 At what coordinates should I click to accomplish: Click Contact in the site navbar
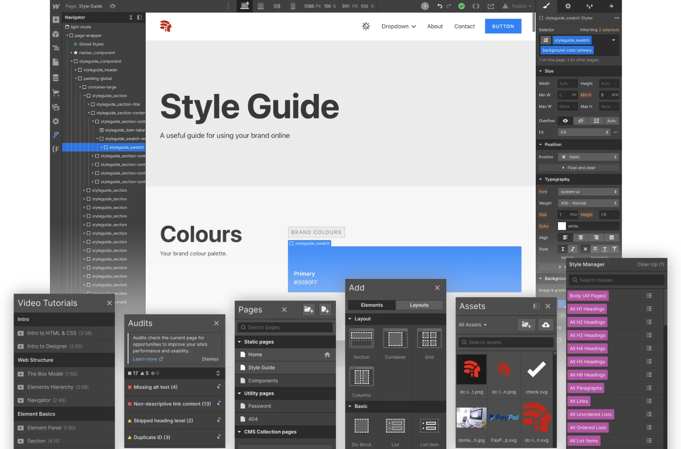click(x=464, y=26)
